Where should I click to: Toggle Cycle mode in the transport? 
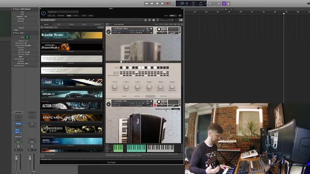click(x=172, y=3)
